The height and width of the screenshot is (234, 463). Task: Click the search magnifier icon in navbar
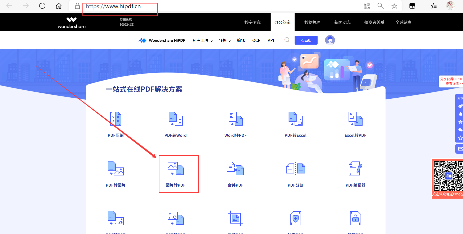(287, 40)
